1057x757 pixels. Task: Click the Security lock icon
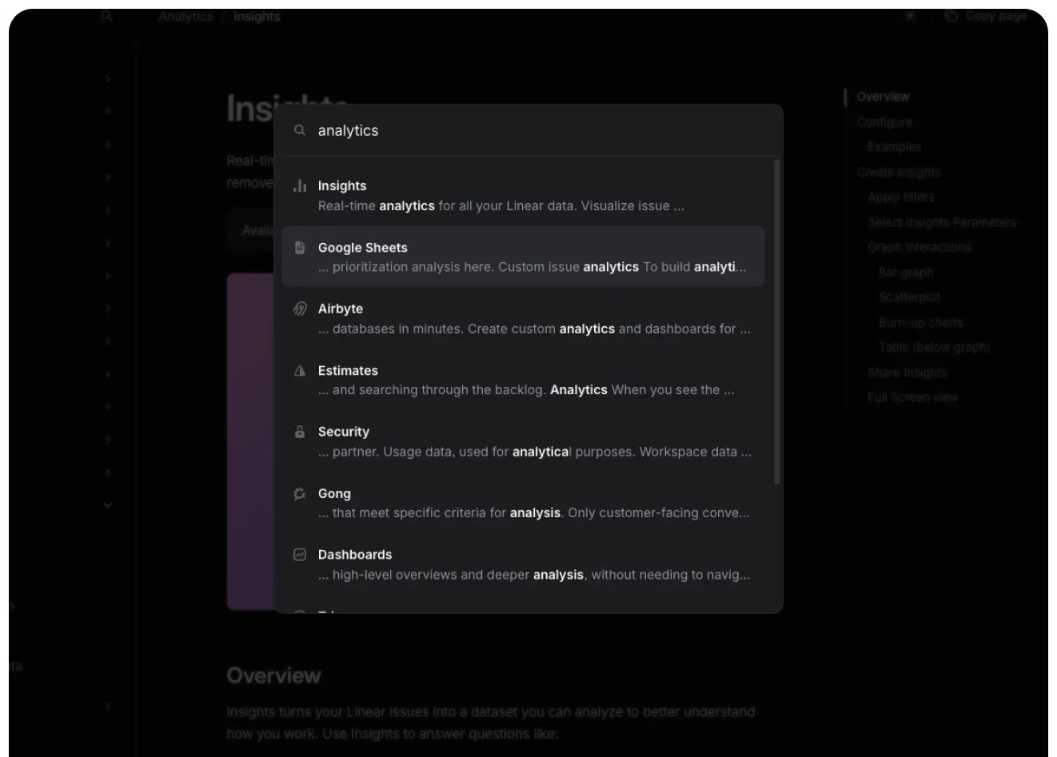pyautogui.click(x=300, y=432)
